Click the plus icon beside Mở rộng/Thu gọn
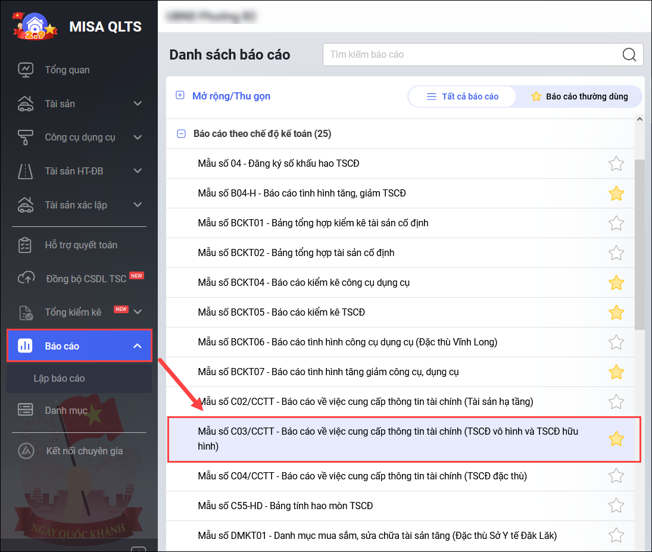Screen dimensions: 652x552 [x=180, y=95]
